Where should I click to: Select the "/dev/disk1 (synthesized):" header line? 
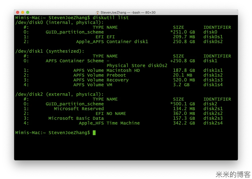point(50,51)
